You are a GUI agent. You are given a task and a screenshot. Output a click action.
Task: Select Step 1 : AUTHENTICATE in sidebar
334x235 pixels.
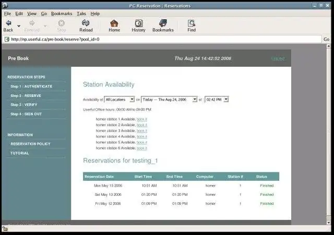coord(31,86)
